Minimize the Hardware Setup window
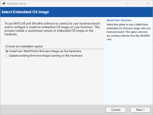This screenshot has height=115, width=153. click(127, 4)
